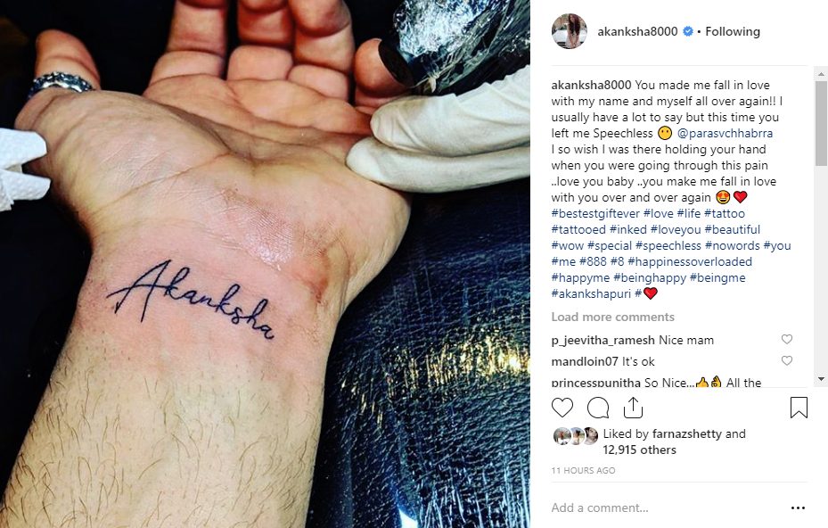Expand Load more comments

(x=612, y=318)
